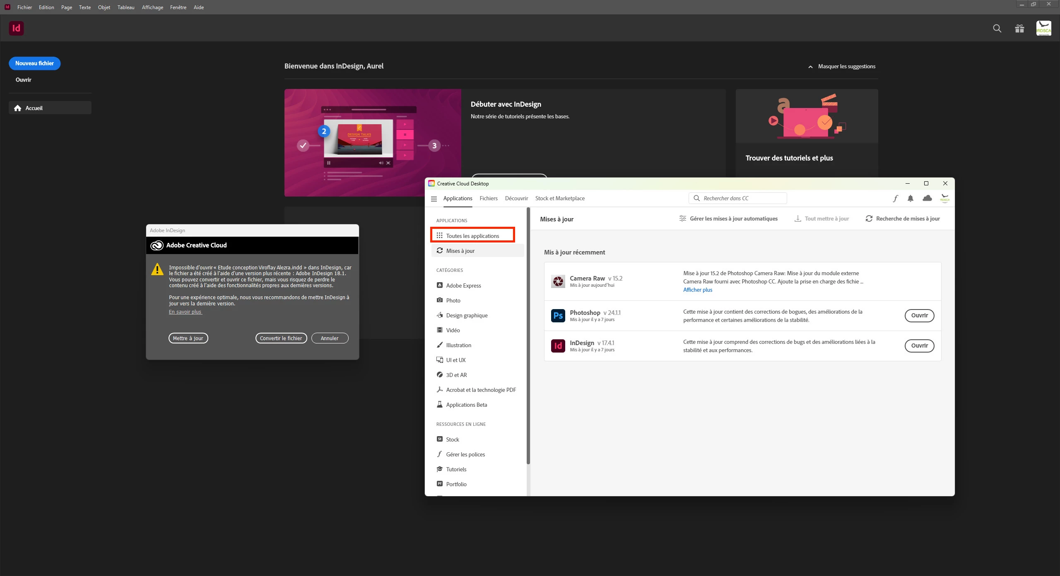Switch to the Découvrir tab
Image resolution: width=1060 pixels, height=576 pixels.
pos(516,198)
